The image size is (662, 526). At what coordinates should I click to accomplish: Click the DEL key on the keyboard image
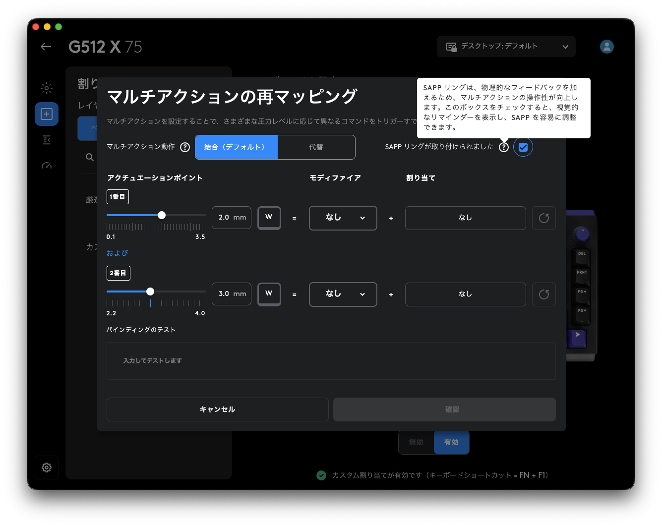pos(582,257)
